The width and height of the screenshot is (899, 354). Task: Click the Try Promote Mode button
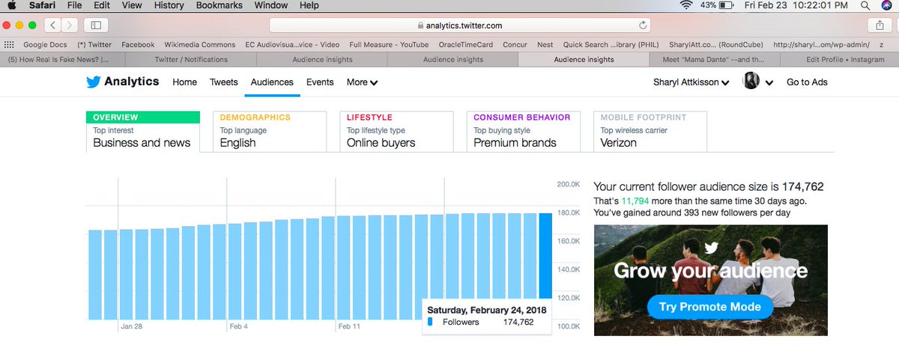tap(710, 307)
